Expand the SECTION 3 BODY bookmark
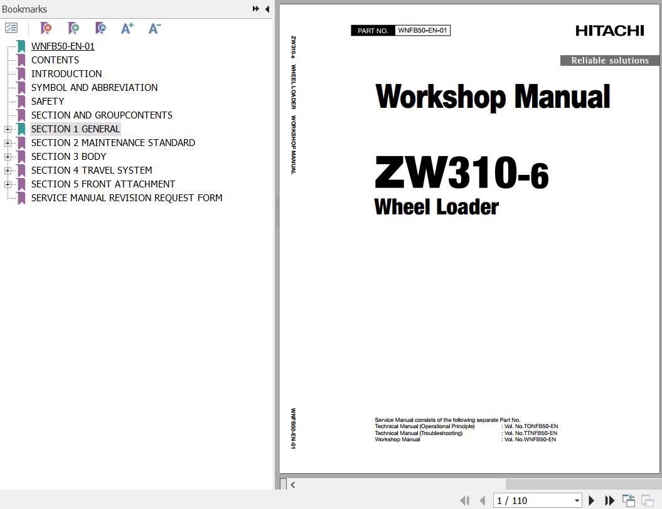This screenshot has height=509, width=662. tap(8, 157)
